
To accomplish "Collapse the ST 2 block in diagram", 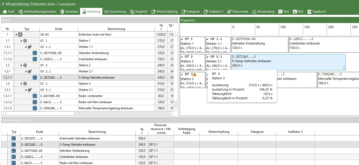I will click(182, 57).
